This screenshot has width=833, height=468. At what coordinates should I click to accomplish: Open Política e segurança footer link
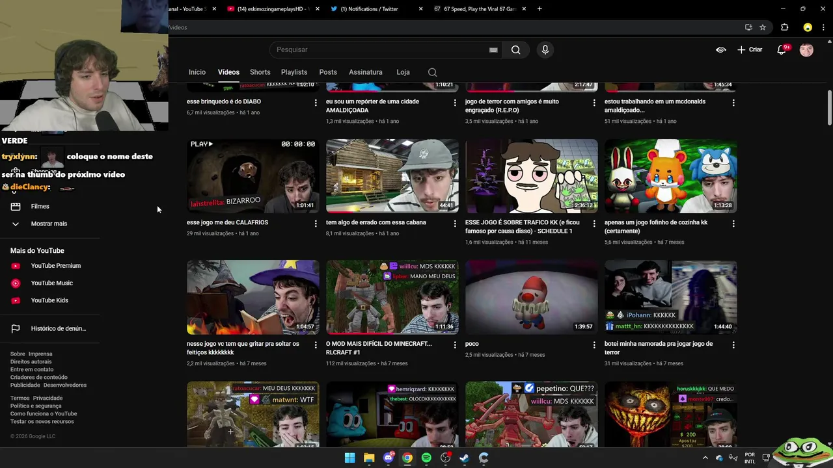pyautogui.click(x=36, y=406)
